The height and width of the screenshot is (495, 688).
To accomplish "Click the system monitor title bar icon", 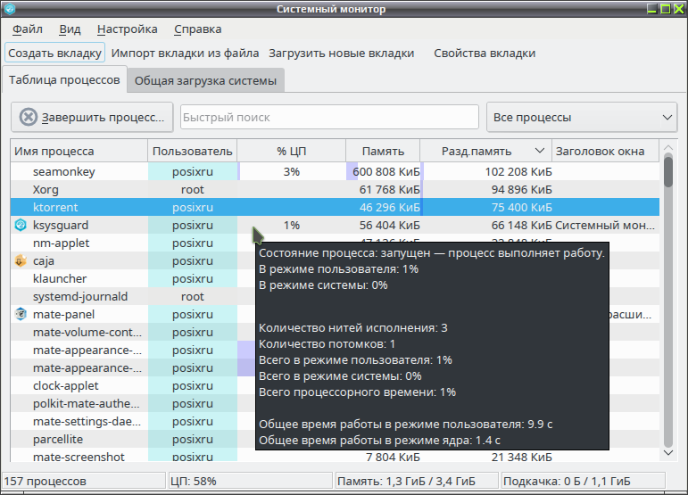I will point(9,8).
